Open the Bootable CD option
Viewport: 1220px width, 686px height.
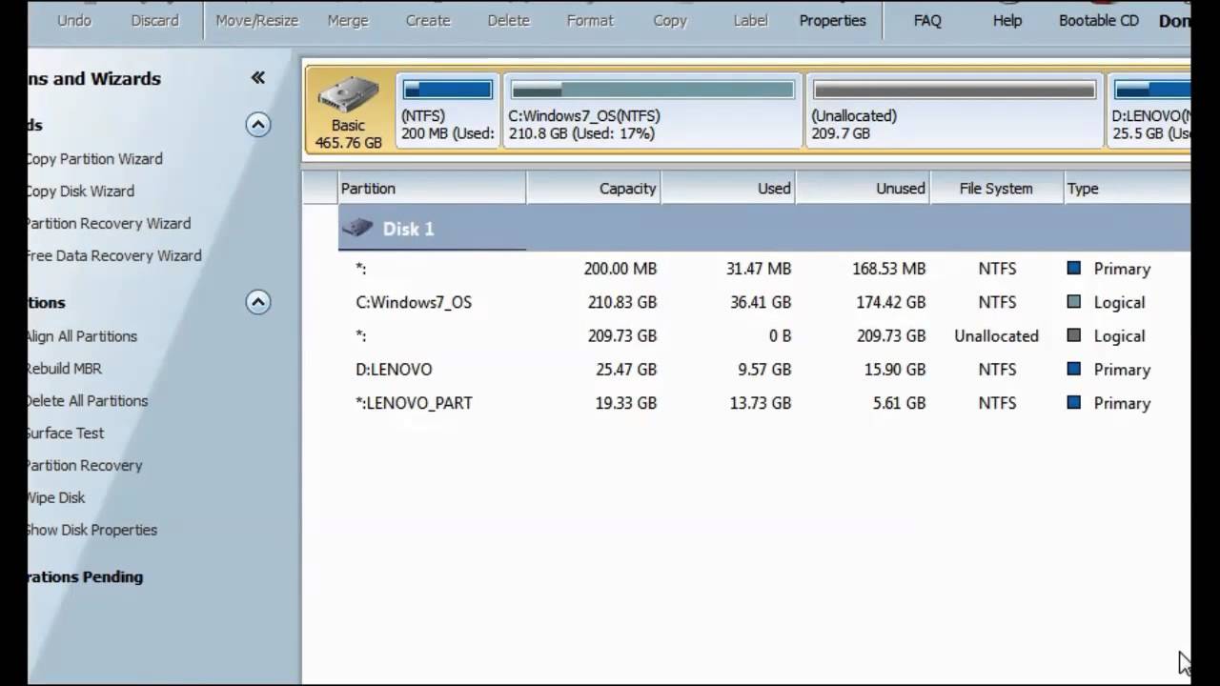(x=1098, y=20)
